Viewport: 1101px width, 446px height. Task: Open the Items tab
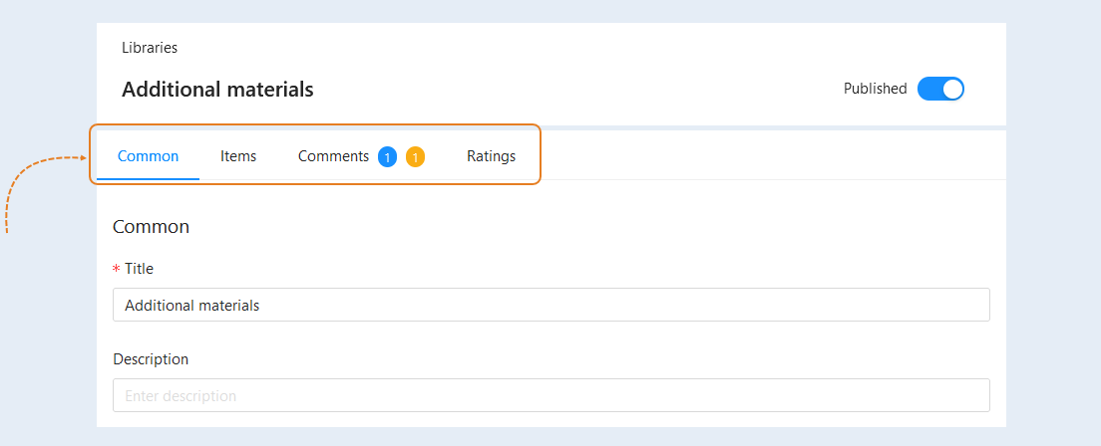click(238, 155)
